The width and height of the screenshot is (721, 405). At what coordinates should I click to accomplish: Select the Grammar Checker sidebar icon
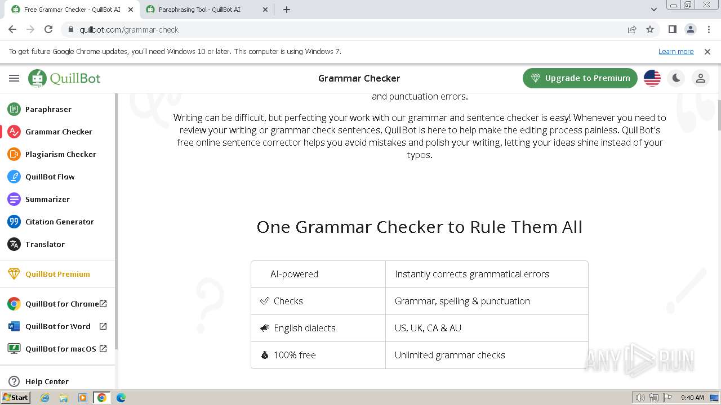14,132
